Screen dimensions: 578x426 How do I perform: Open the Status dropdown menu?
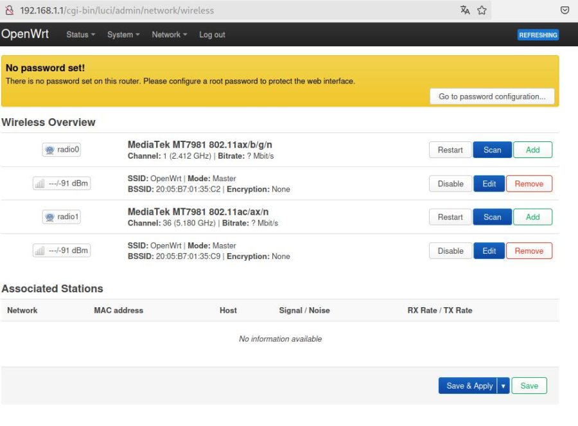point(80,35)
